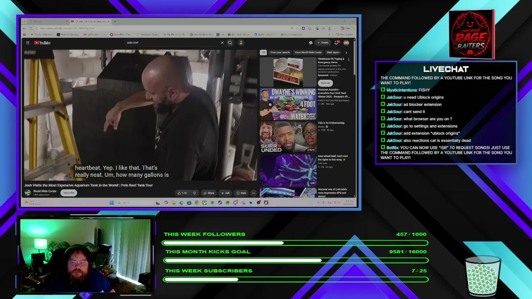This screenshot has width=532, height=299.
Task: Click the Windows taskbar search box
Action: point(135,203)
